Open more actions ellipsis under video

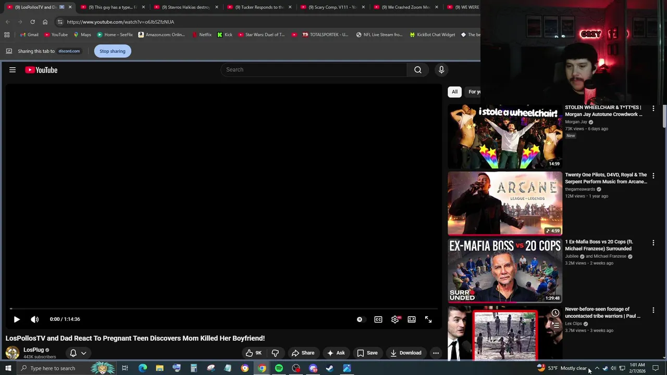click(436, 353)
